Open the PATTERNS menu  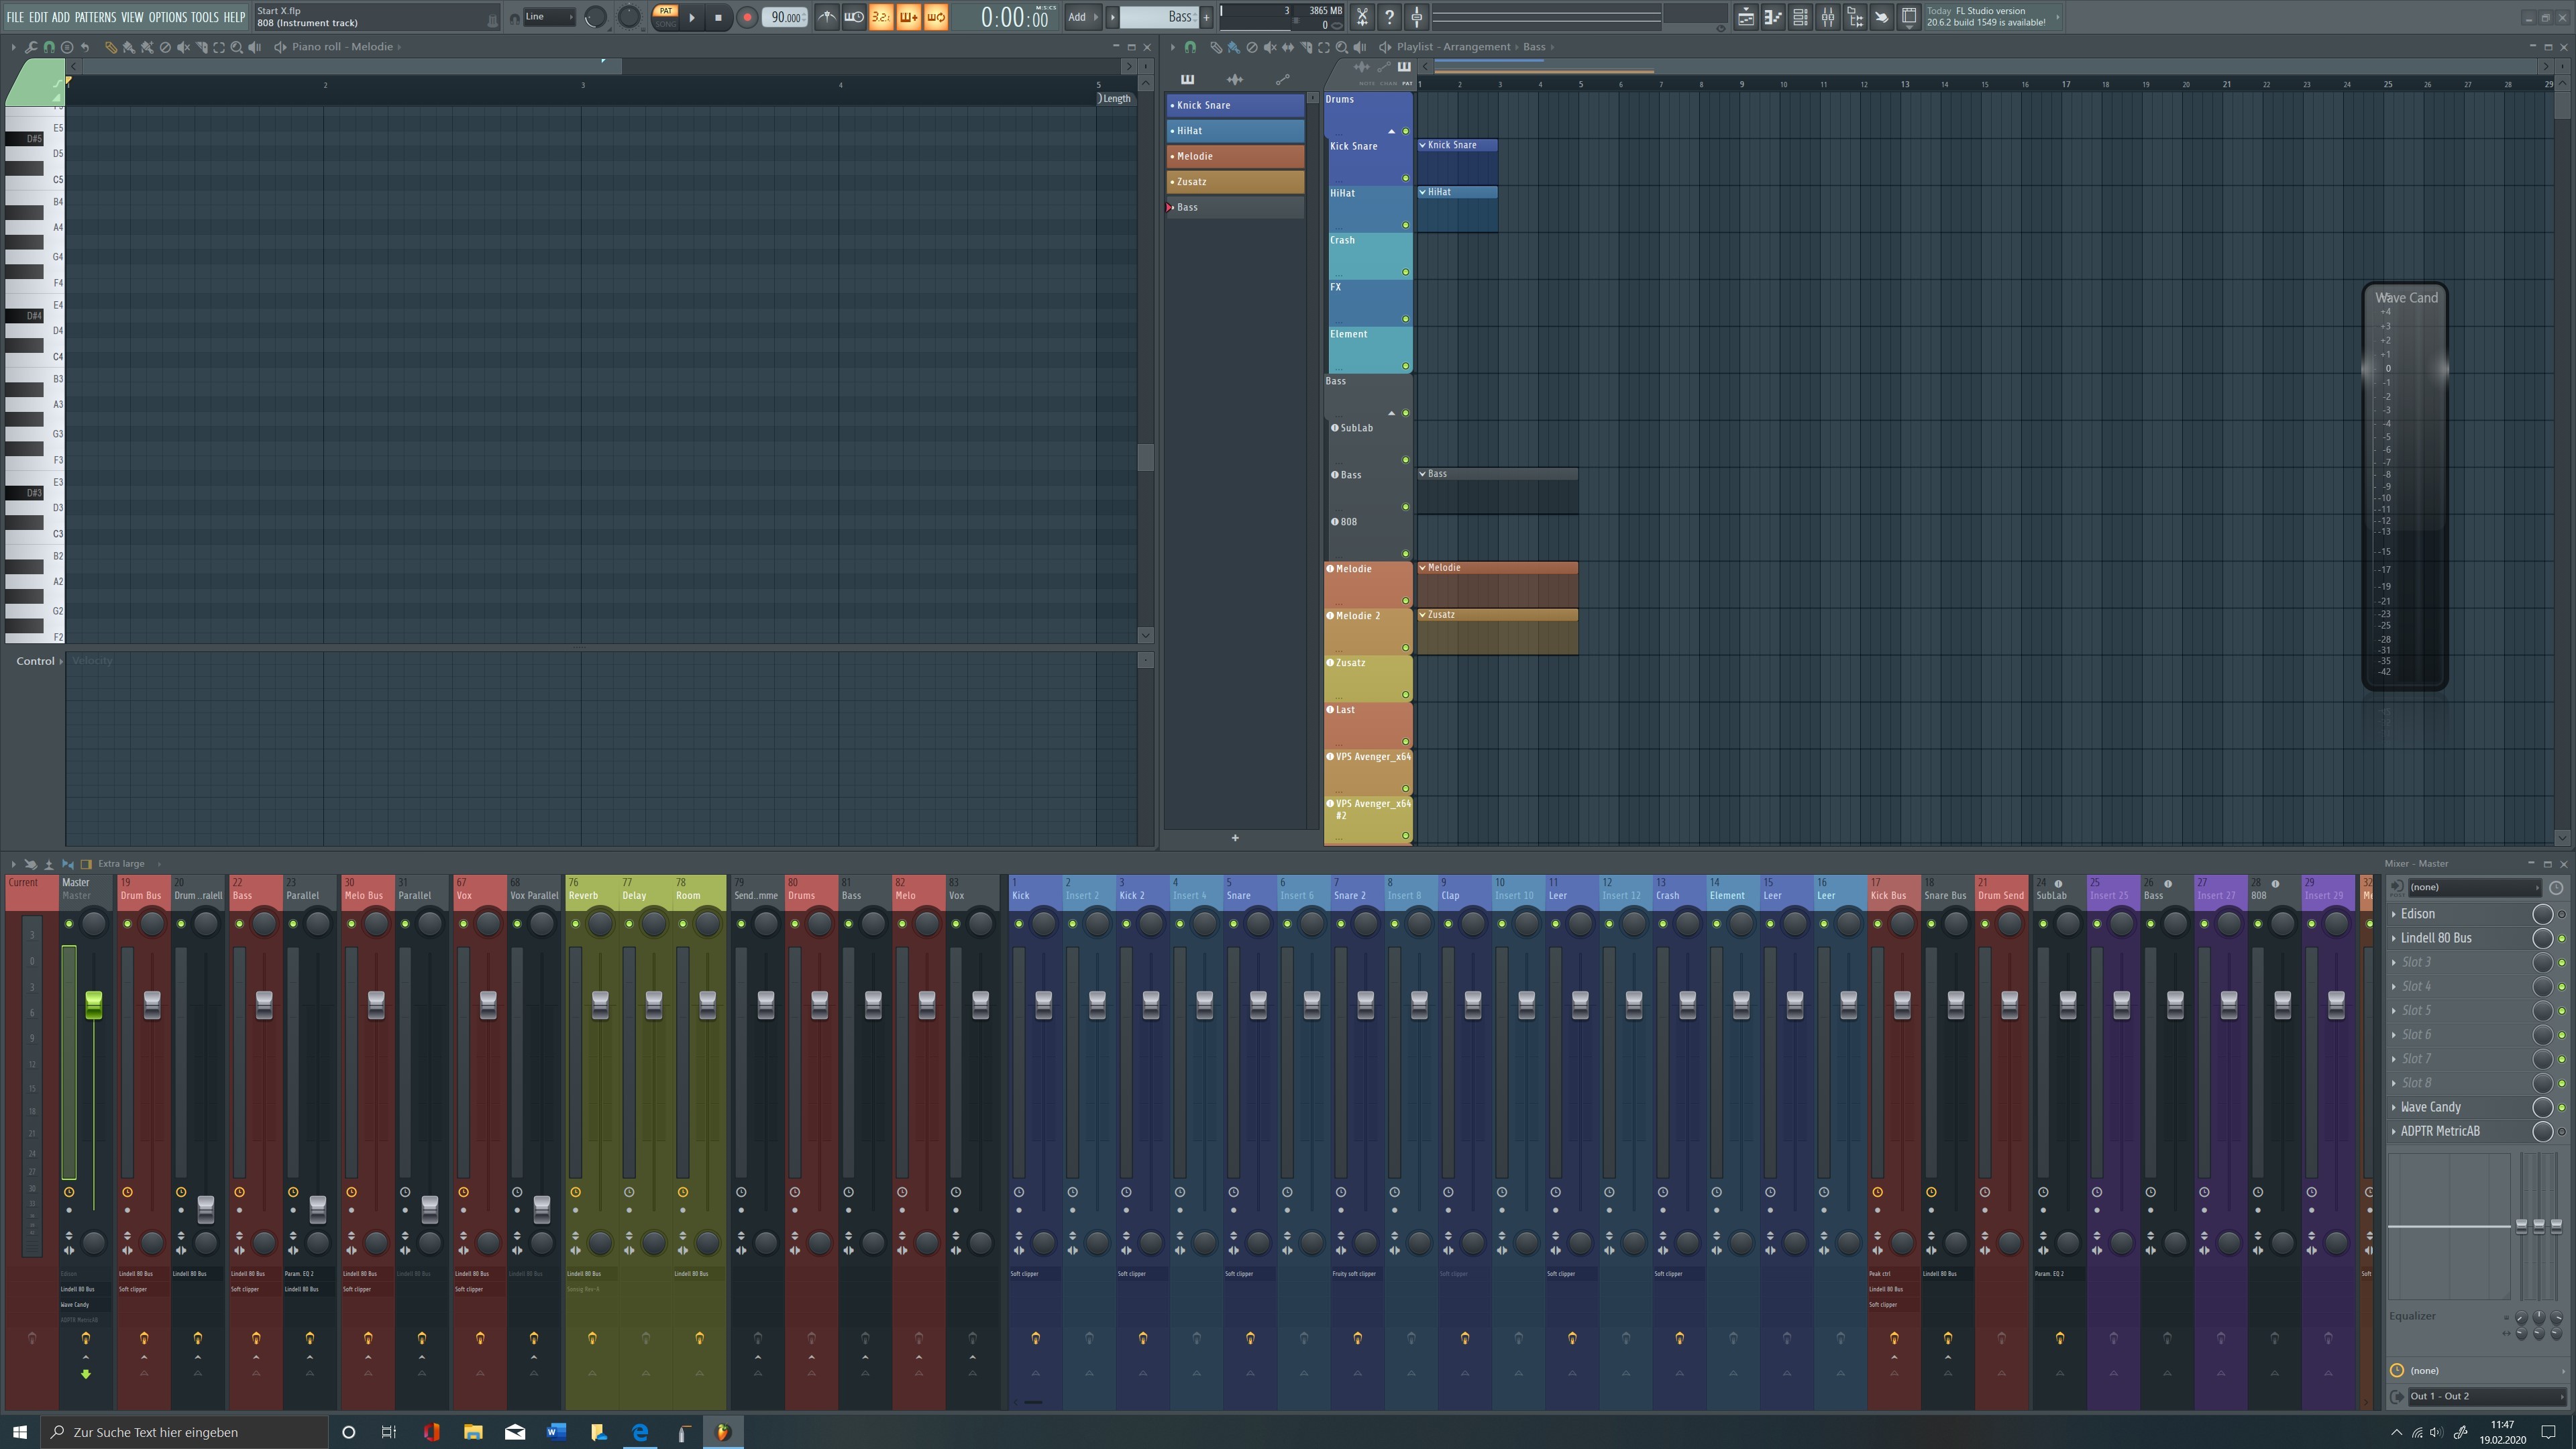[95, 17]
